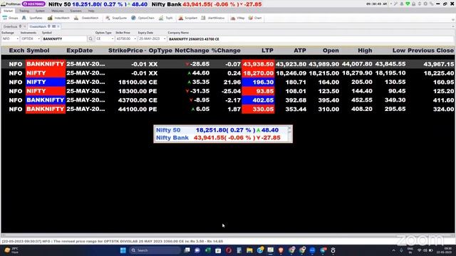The width and height of the screenshot is (456, 256).
Task: Click the Symbol input field with BANKNIFTY
Action: (x=65, y=38)
